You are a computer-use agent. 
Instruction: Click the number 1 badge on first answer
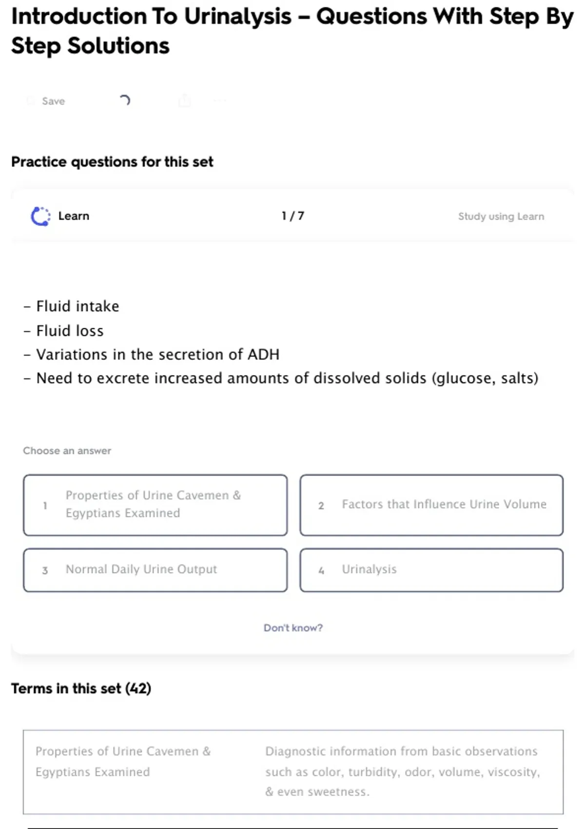[45, 506]
